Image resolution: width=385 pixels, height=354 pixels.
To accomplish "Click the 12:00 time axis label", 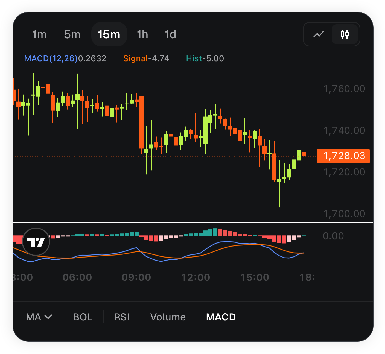I will click(x=196, y=277).
